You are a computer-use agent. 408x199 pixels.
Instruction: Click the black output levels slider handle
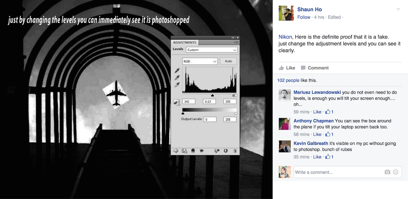click(x=183, y=113)
